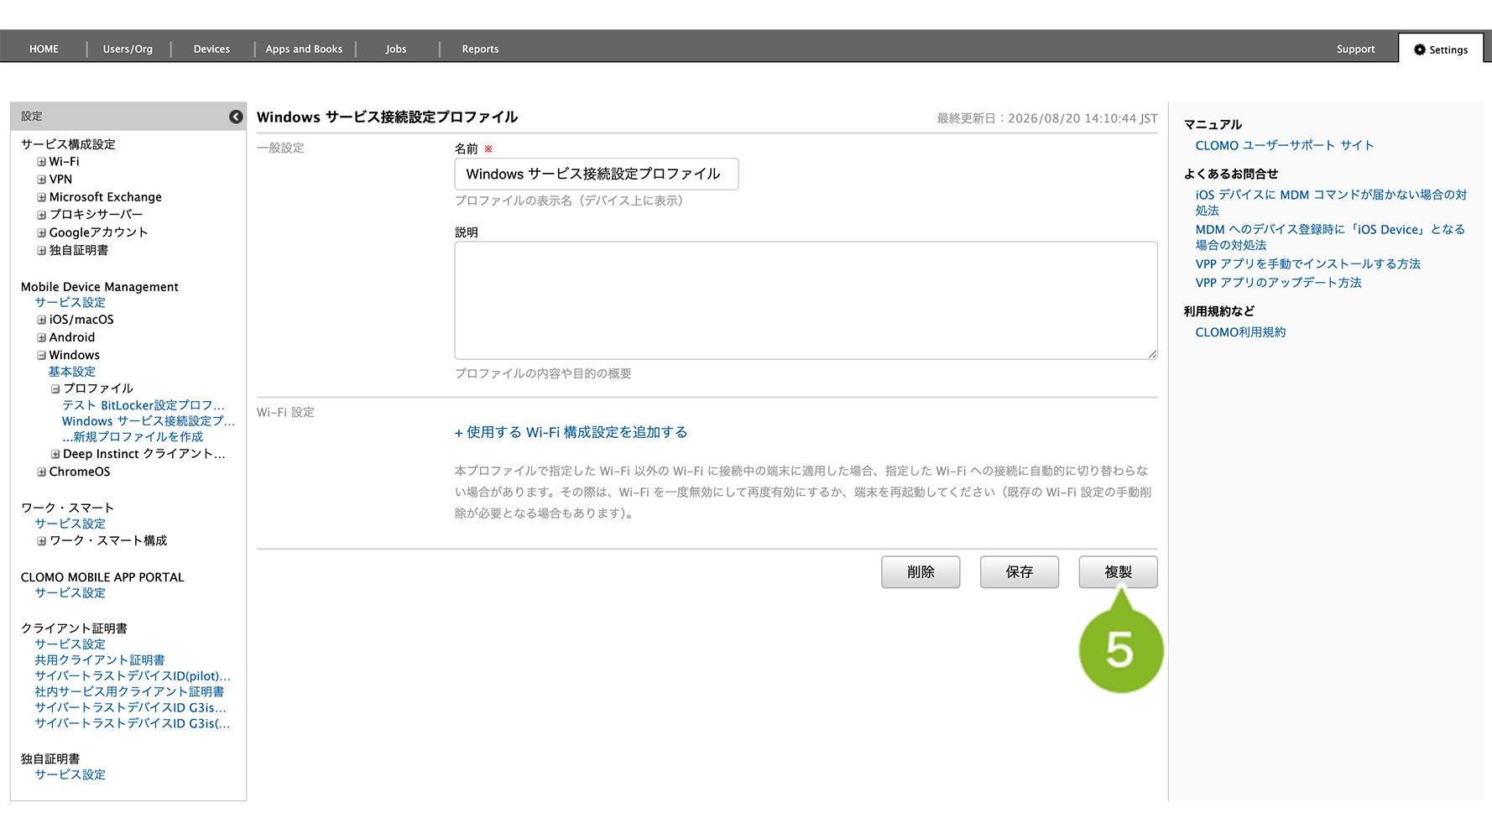Click the 名前 profile name field
The image size is (1492, 839).
(597, 174)
